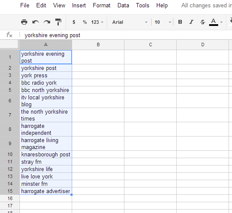The width and height of the screenshot is (232, 213).
Task: Open the Arial font dropdown
Action: [x=130, y=22]
